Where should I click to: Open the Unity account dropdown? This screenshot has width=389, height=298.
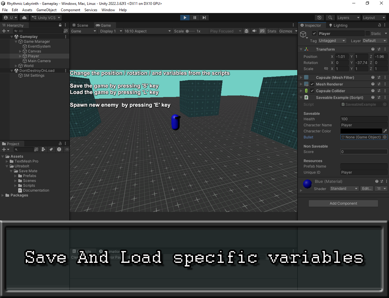(x=10, y=18)
